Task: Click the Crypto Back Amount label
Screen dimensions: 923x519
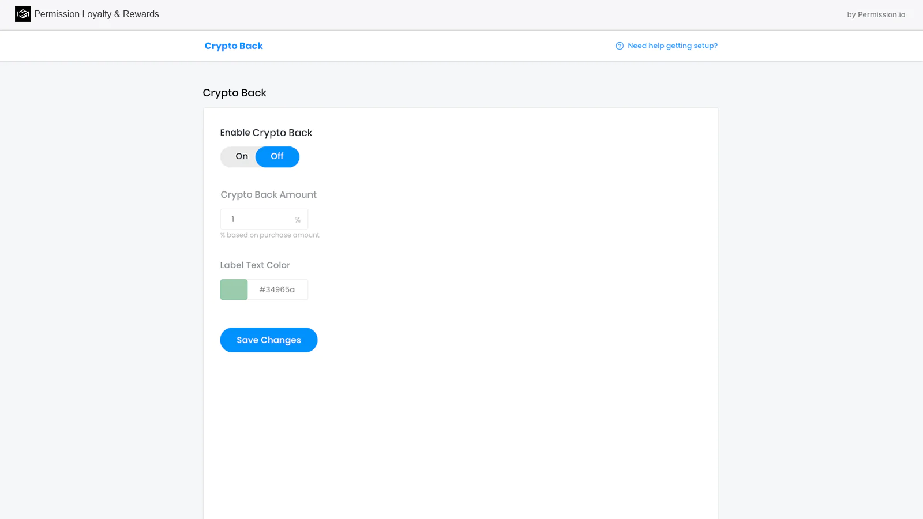Action: (x=268, y=195)
